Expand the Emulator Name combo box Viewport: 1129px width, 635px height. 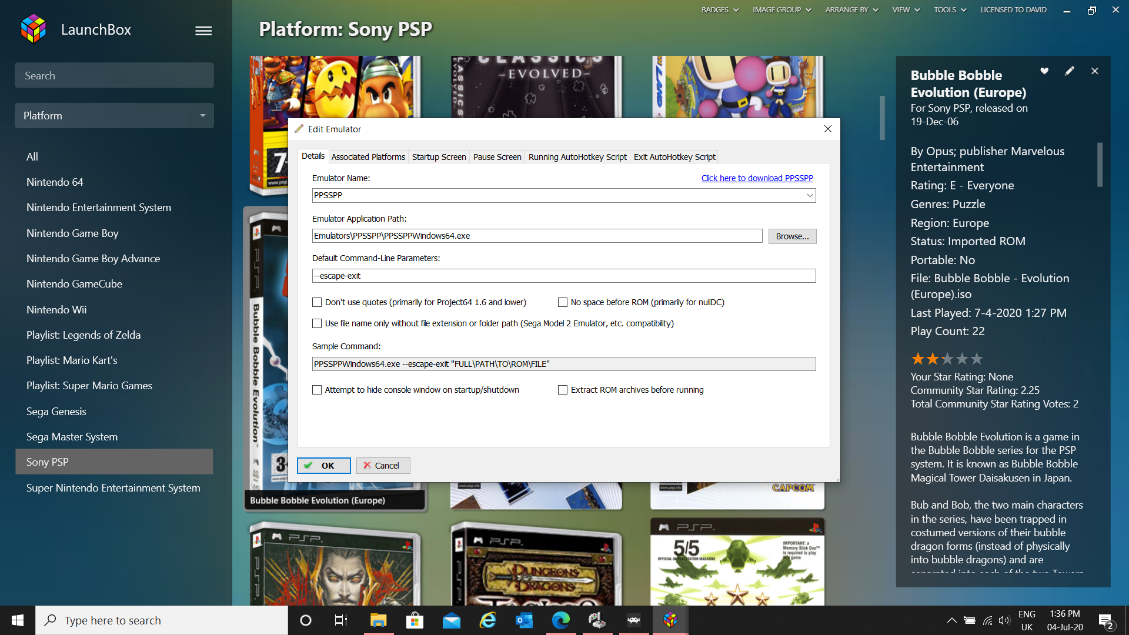click(x=810, y=195)
